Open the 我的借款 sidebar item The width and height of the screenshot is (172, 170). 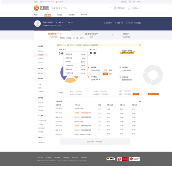click(41, 73)
